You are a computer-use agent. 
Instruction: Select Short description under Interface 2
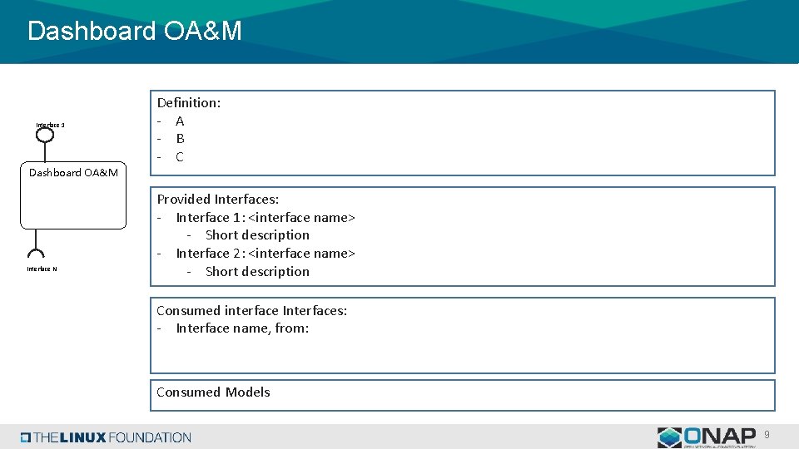257,271
